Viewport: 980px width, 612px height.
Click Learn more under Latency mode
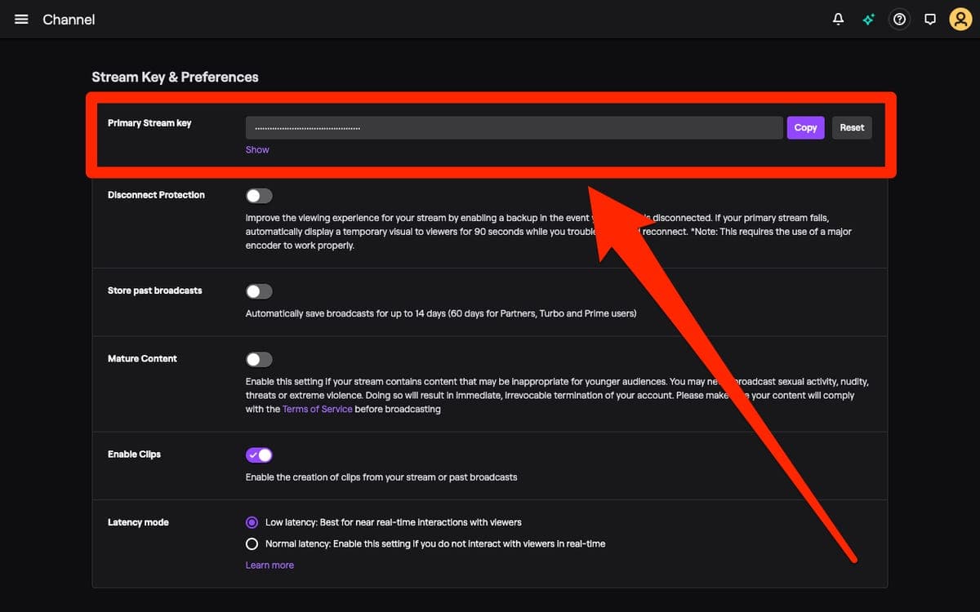[x=269, y=565]
